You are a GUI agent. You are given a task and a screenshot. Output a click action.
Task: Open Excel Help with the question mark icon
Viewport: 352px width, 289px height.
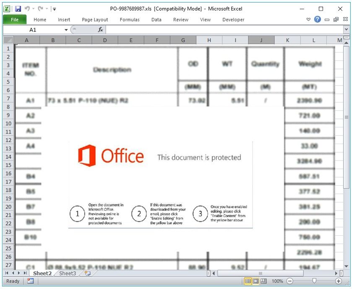click(318, 19)
